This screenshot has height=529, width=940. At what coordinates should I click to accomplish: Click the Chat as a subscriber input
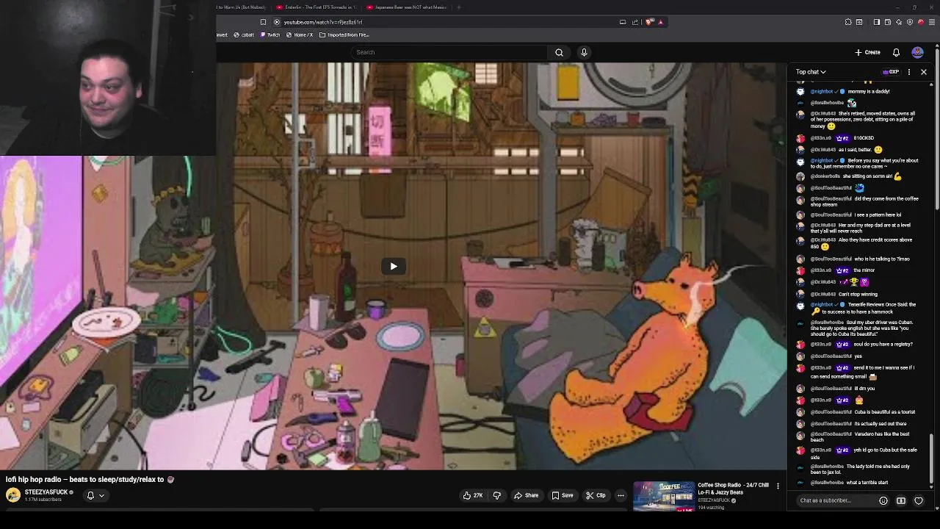coord(836,500)
